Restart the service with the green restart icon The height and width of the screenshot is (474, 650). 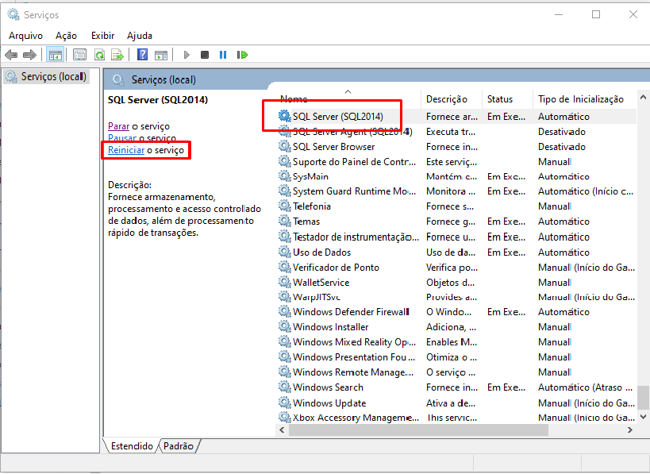click(x=242, y=55)
